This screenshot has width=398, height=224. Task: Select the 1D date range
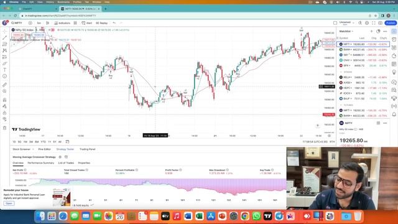pos(14,142)
